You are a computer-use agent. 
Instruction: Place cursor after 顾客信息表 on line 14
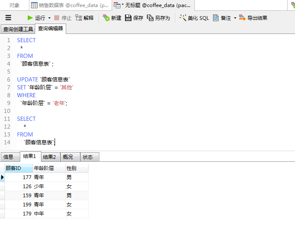point(55,142)
